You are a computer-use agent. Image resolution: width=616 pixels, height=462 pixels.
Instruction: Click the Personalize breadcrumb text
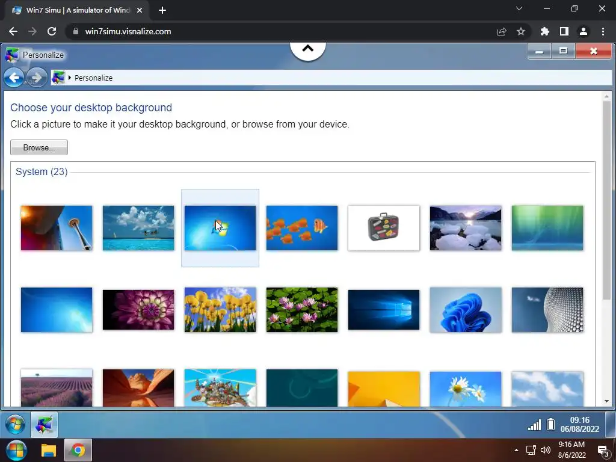(93, 78)
